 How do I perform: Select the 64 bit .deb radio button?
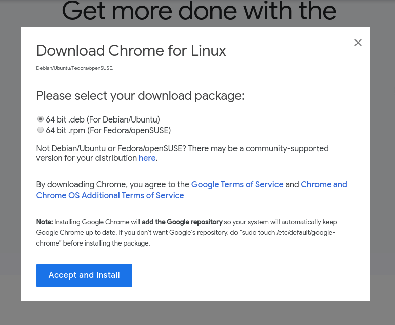tap(41, 119)
